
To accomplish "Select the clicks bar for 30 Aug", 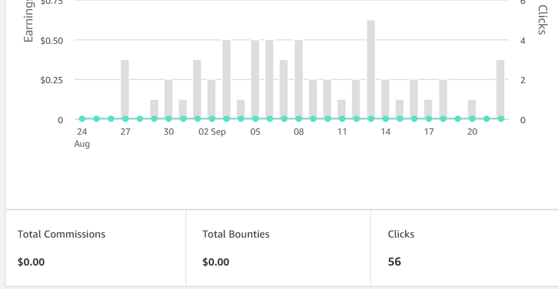I will pos(168,99).
